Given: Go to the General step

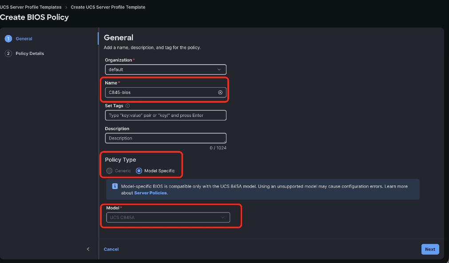Looking at the screenshot, I should [24, 39].
